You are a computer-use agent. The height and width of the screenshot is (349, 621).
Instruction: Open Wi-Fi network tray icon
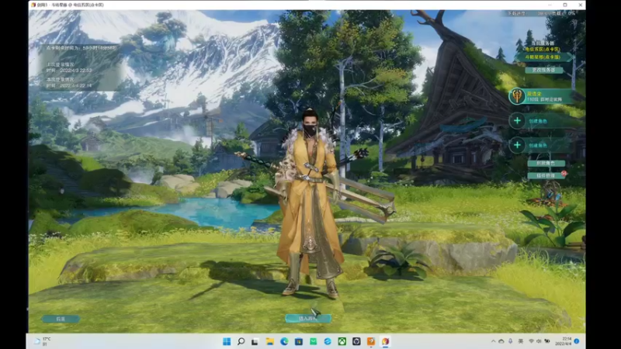(x=531, y=341)
